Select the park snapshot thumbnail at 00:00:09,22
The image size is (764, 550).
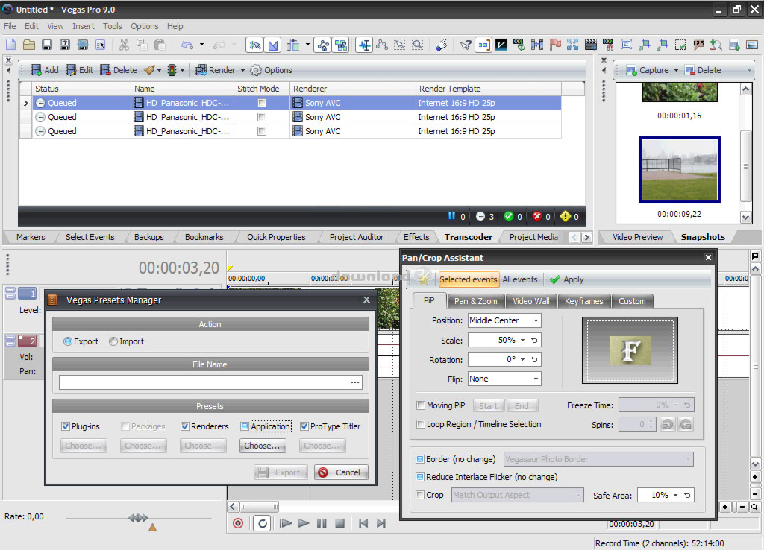(x=679, y=170)
